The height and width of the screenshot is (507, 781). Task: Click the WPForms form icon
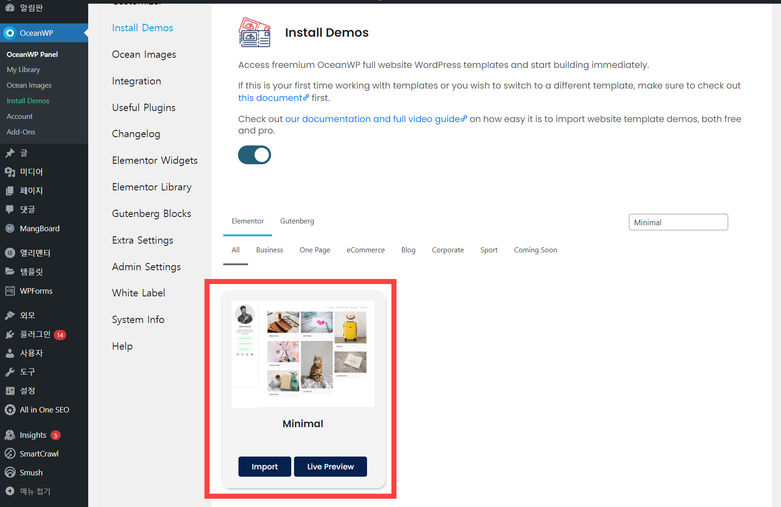[x=10, y=291]
